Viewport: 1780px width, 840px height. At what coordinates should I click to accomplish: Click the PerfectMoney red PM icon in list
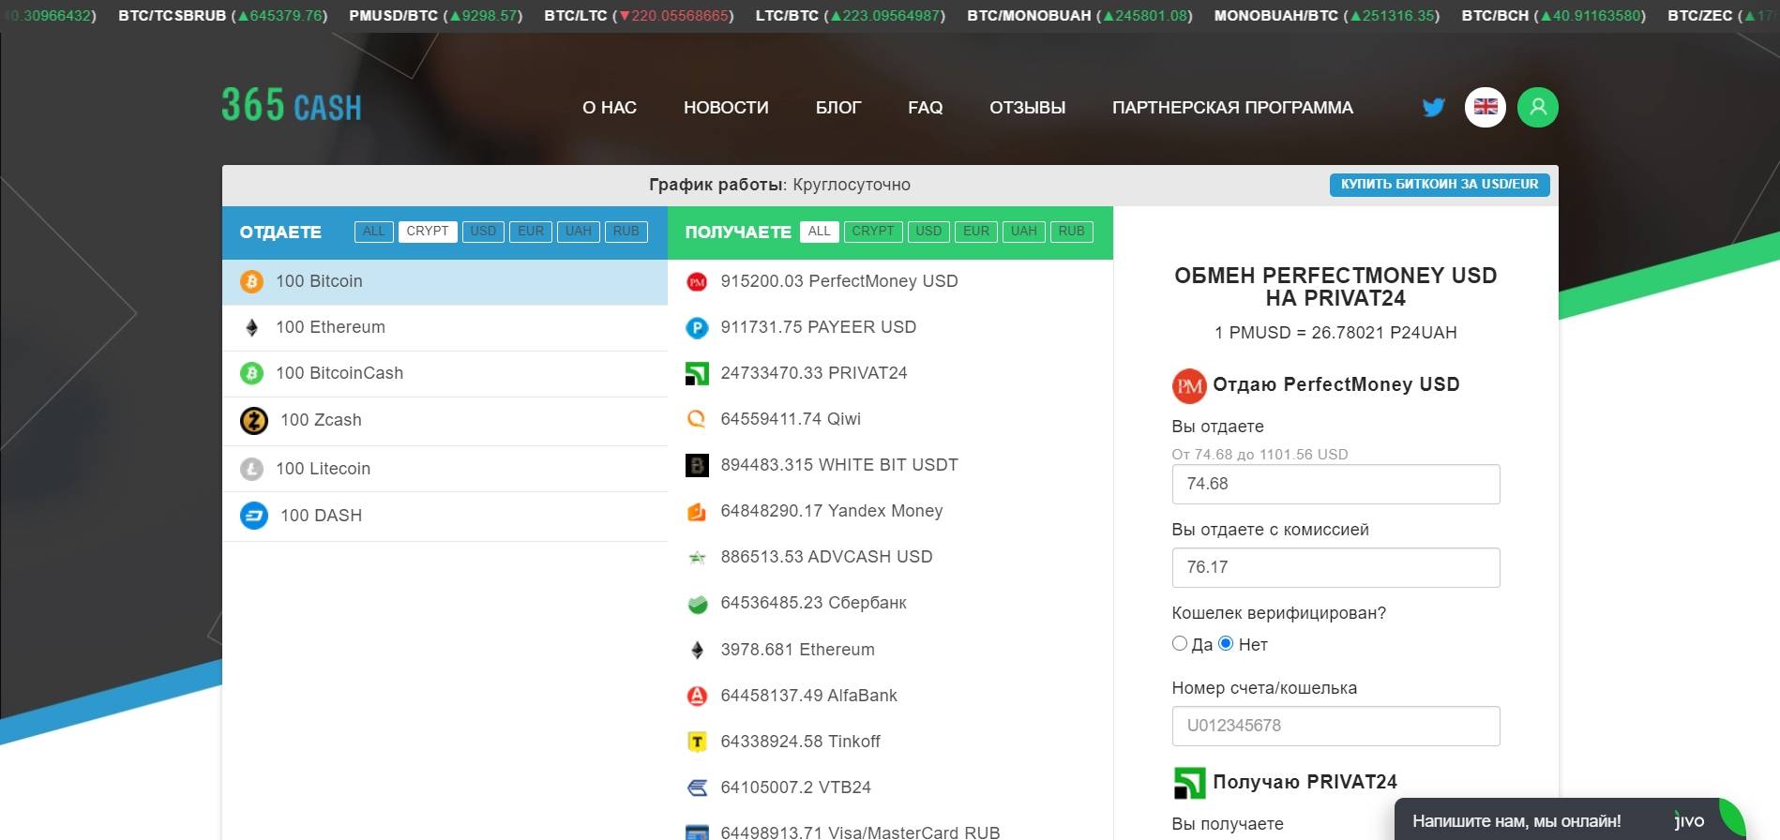coord(697,281)
